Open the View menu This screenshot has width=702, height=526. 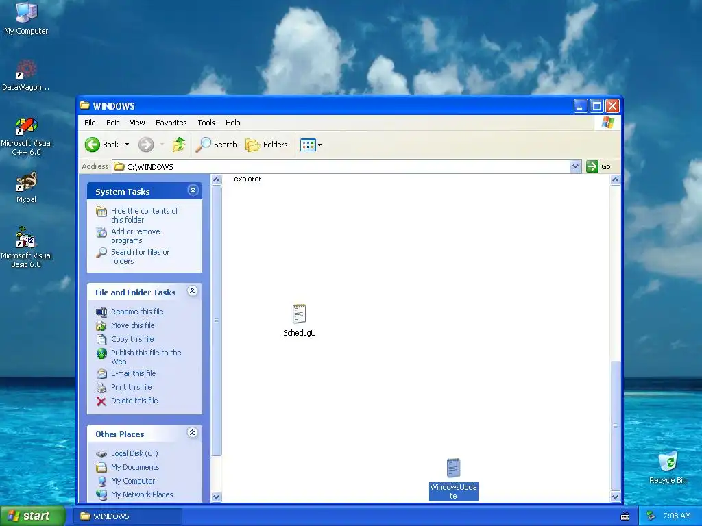click(x=137, y=123)
